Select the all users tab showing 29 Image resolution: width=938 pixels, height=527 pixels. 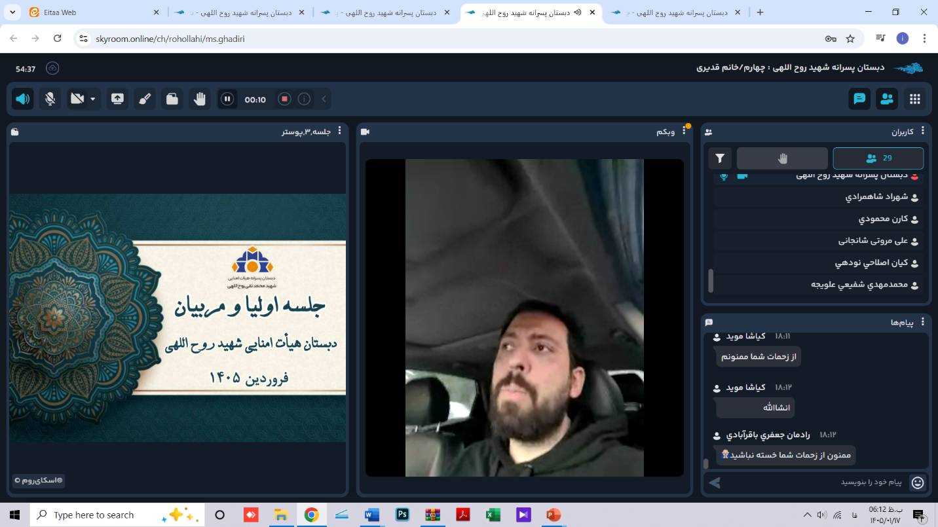(x=878, y=158)
